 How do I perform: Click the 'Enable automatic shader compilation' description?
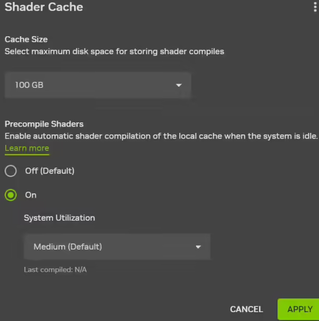pos(161,136)
